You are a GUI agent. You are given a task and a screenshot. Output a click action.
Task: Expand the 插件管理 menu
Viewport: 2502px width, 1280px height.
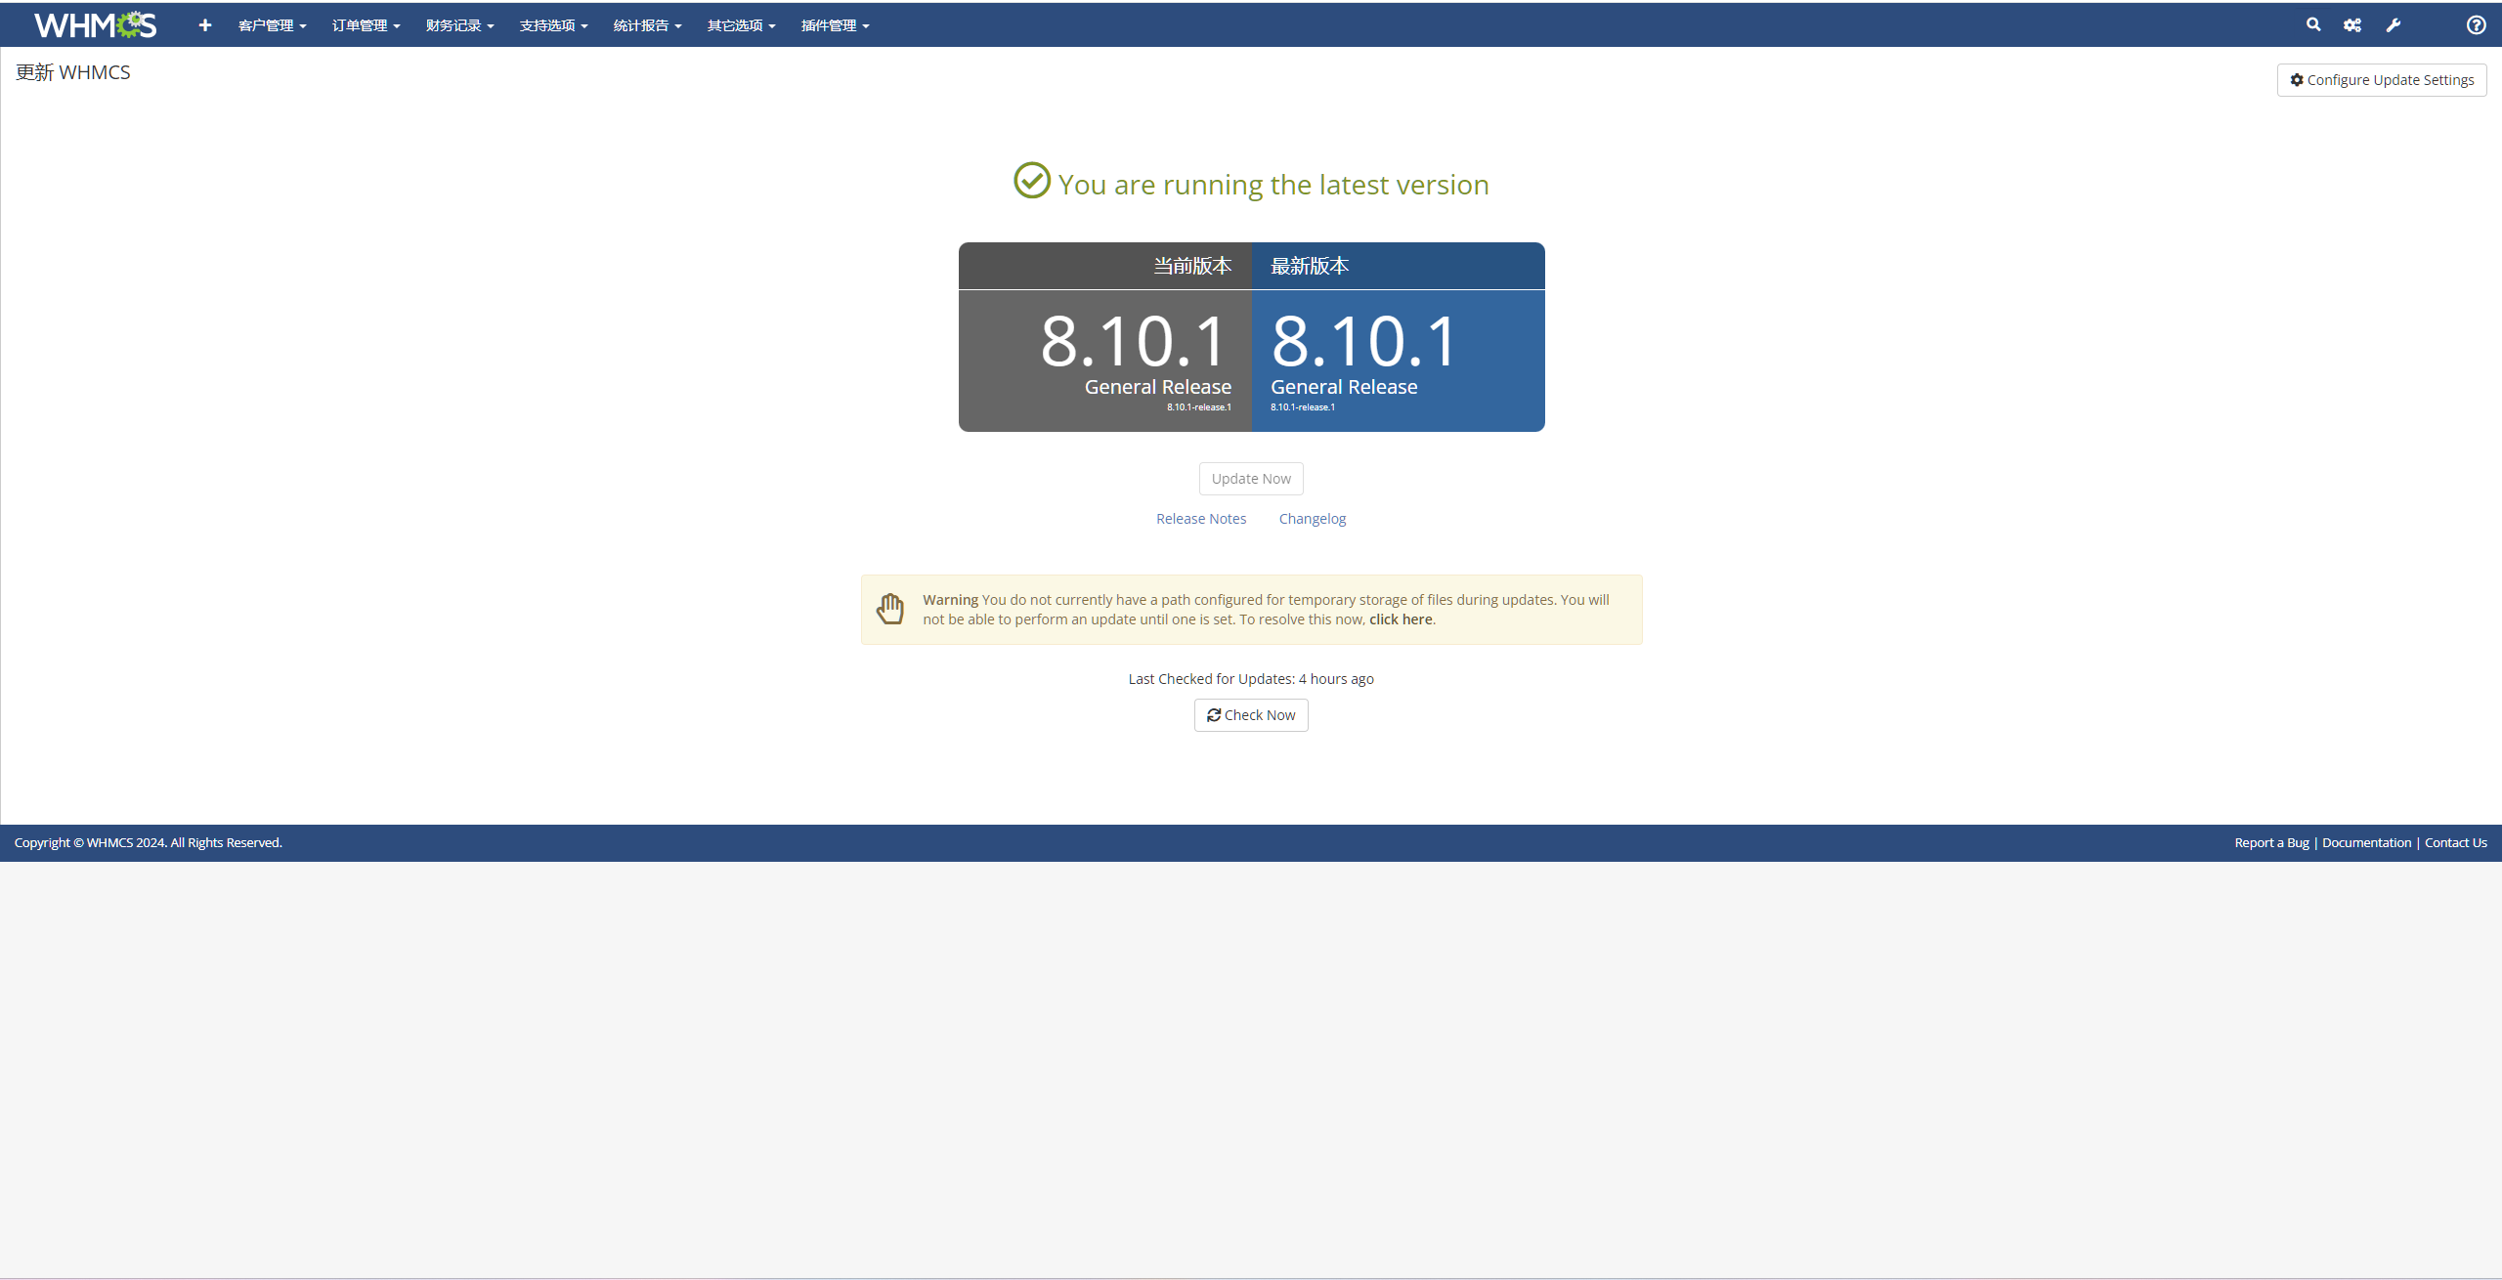[x=835, y=25]
